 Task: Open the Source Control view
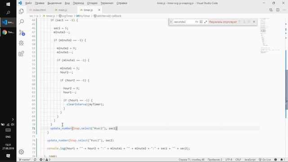click(x=21, y=32)
